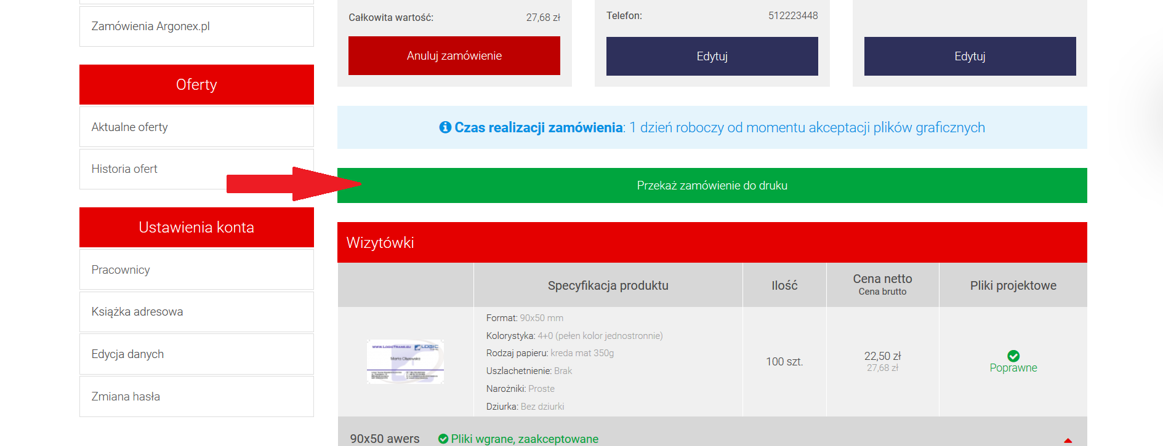Click the large red arrow graphic

[x=289, y=183]
